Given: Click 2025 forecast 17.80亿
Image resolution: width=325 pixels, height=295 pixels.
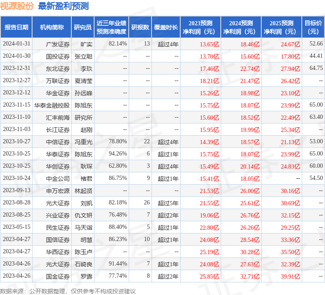Looking at the screenshot, I should point(290,56).
